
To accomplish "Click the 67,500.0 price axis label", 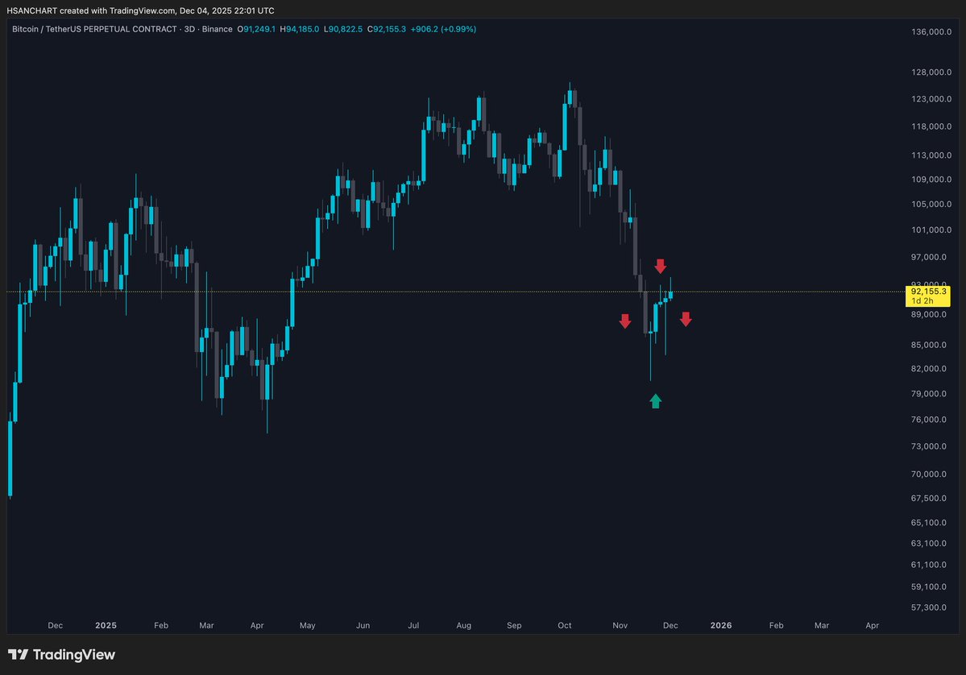I will [929, 499].
